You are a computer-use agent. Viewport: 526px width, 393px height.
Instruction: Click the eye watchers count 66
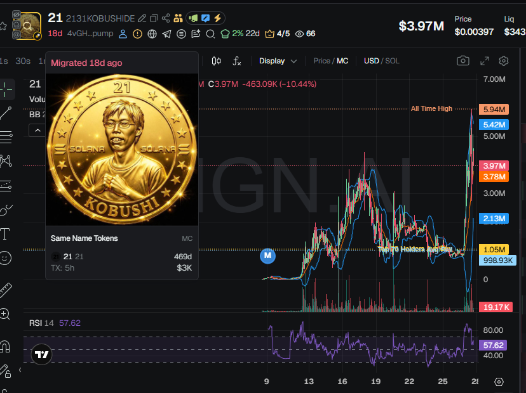[x=305, y=34]
